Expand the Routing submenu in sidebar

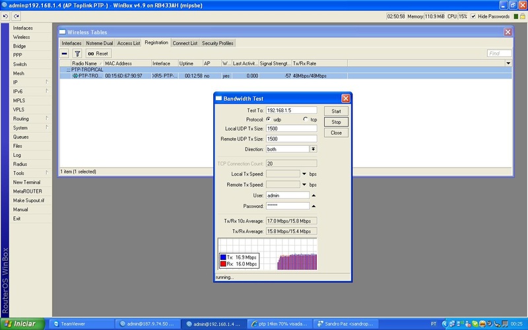coord(47,119)
